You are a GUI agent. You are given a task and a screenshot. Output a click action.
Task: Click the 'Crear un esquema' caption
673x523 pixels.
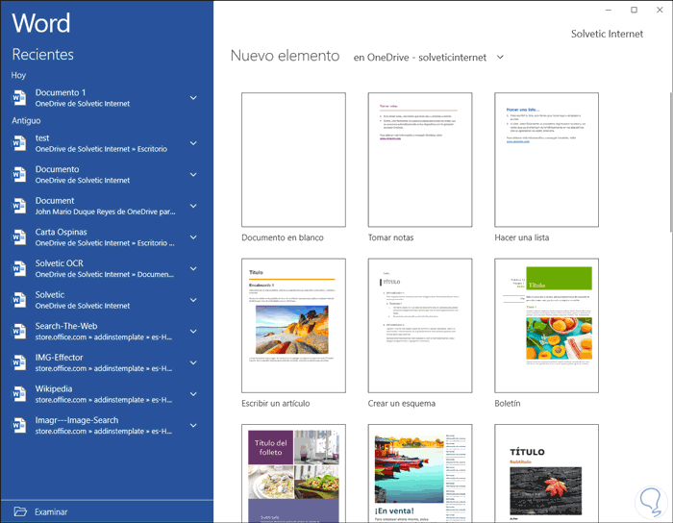401,403
